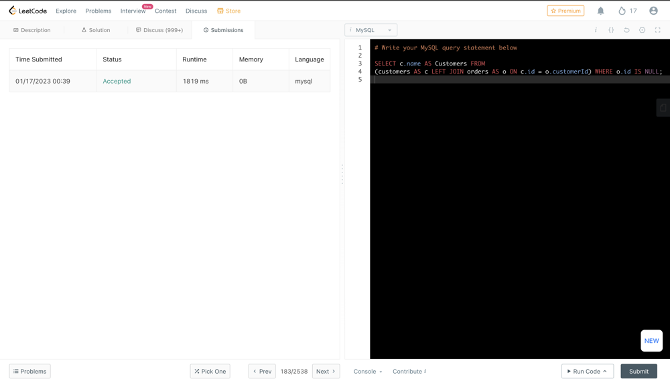
Task: Switch to the Discuss (999+) tab
Action: pyautogui.click(x=159, y=30)
